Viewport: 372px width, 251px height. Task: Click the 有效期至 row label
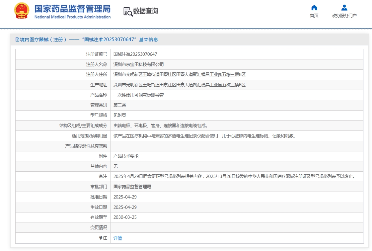[x=99, y=217]
